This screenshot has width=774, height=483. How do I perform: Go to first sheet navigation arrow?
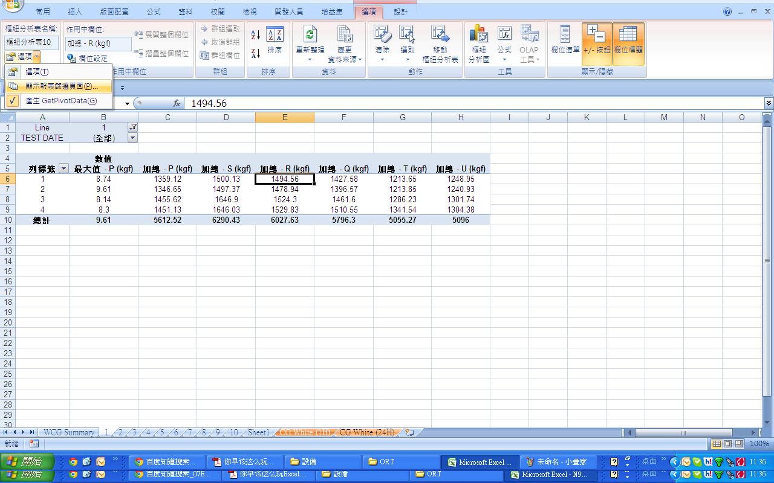6,432
